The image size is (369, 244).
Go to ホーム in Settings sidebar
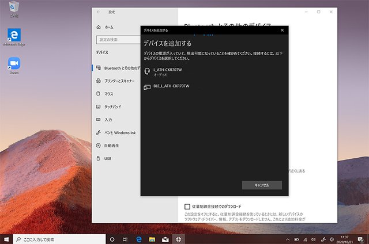[108, 27]
